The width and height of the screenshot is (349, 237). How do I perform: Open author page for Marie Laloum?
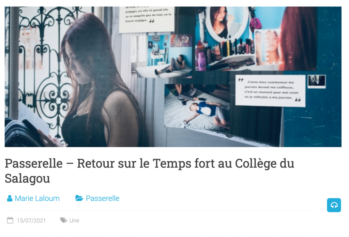(37, 198)
